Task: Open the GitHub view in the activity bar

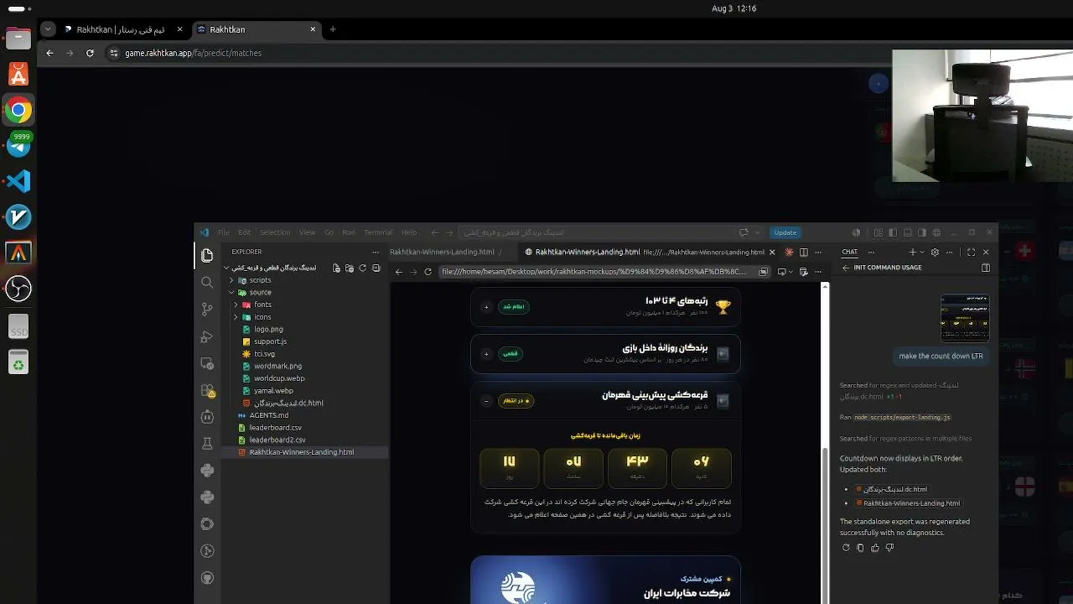Action: [207, 578]
